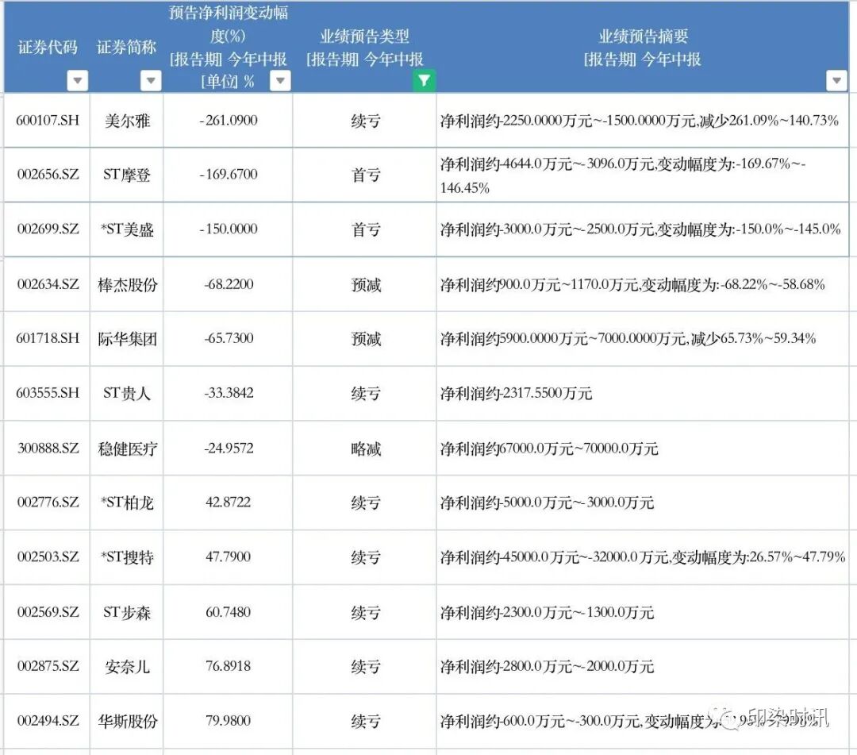Select the 首亏 cell in *ST美盛 row

(x=364, y=229)
